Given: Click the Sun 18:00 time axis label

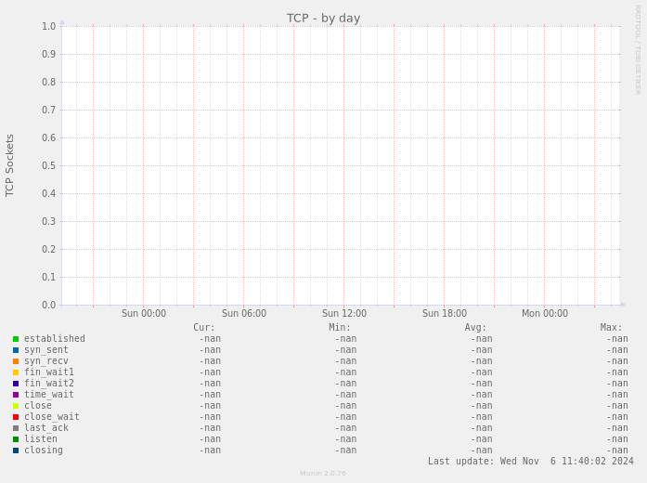Looking at the screenshot, I should [x=444, y=314].
